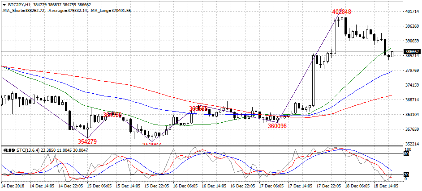This screenshot has height=191, width=422.
Task: Click the 20 level on the STC scale
Action: click(x=407, y=175)
